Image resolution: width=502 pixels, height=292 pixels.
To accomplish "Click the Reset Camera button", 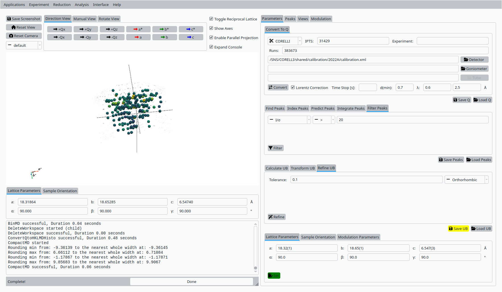I will (24, 36).
